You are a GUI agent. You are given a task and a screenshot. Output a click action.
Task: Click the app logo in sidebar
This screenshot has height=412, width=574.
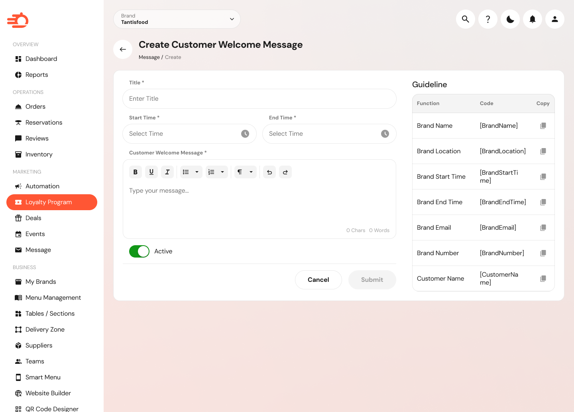(18, 20)
